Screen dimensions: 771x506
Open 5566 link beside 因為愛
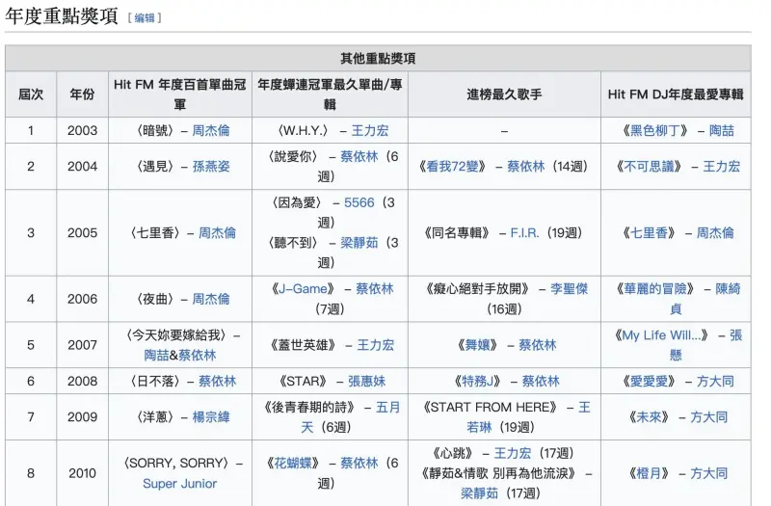[359, 202]
